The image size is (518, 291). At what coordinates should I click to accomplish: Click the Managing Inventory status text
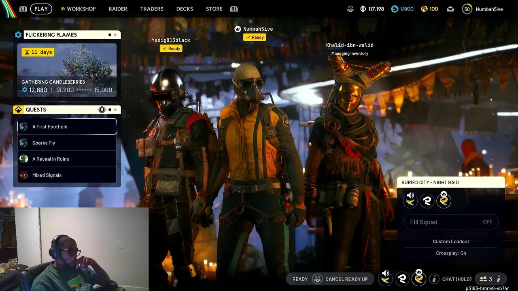tap(350, 53)
